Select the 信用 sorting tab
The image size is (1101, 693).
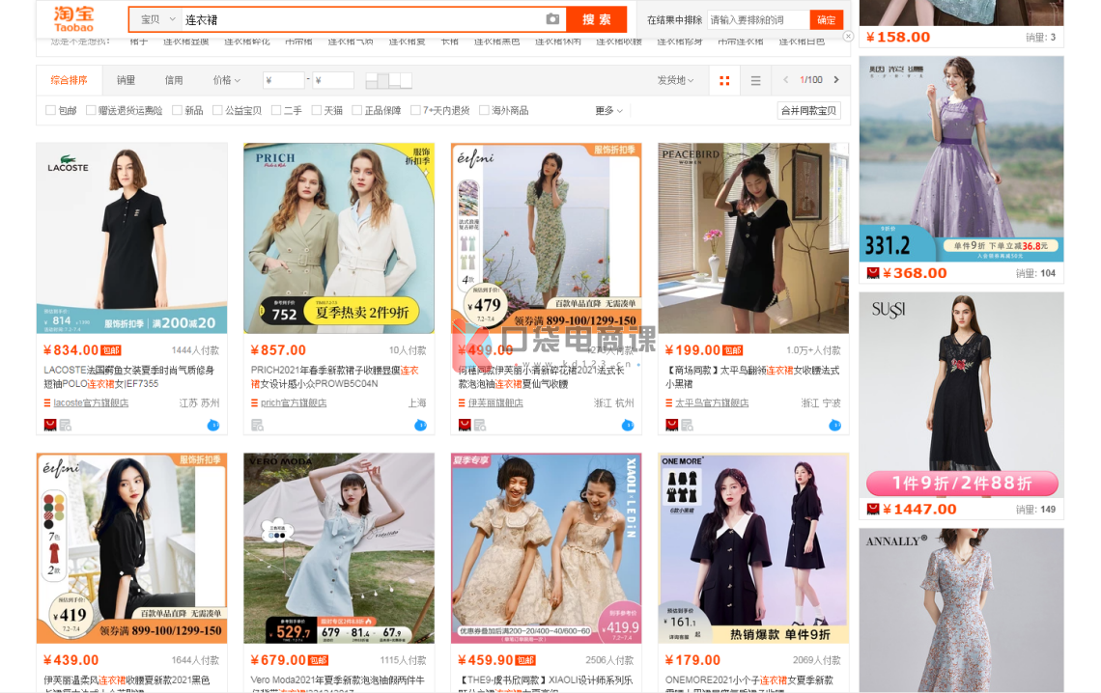pos(174,81)
